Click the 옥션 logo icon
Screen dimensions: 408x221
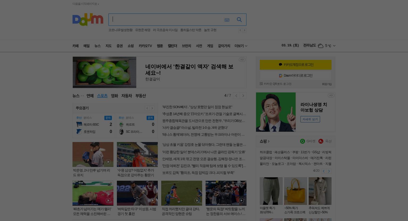click(321, 141)
